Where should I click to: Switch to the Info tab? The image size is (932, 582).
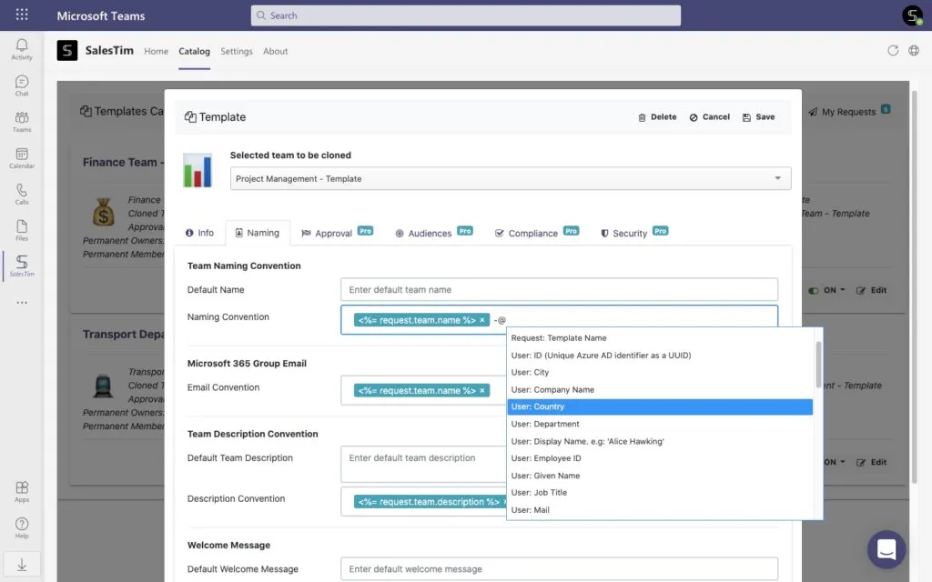point(199,233)
